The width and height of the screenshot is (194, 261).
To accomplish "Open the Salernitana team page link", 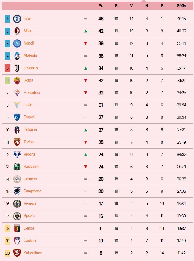I will 33,253.
